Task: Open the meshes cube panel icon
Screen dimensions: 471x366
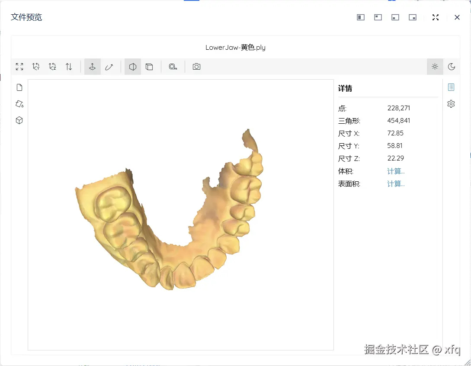Action: pos(19,121)
